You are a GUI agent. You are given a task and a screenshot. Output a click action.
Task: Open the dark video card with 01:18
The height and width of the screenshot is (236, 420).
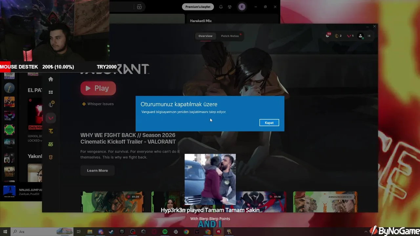261,202
